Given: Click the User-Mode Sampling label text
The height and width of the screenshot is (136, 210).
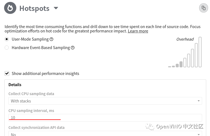Looking at the screenshot, I should pos(30,39).
